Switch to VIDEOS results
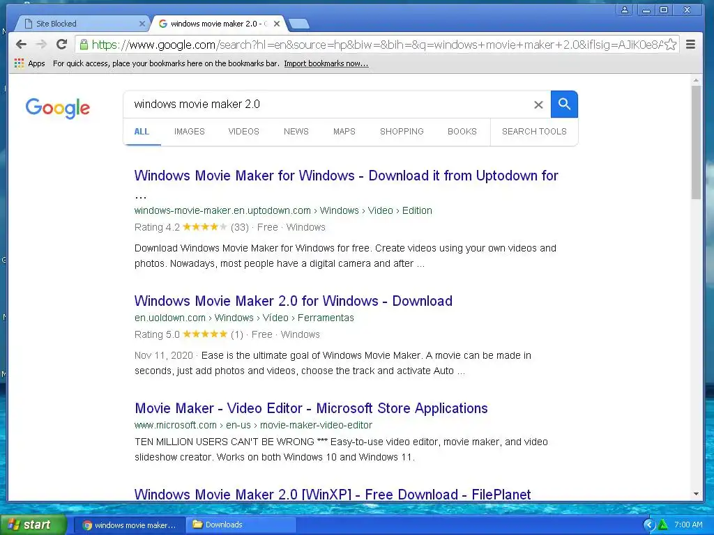Image resolution: width=714 pixels, height=535 pixels. pyautogui.click(x=243, y=132)
